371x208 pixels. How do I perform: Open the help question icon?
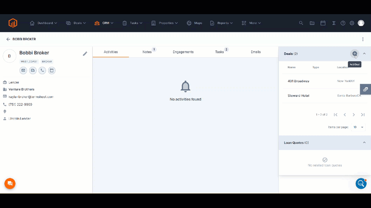343,23
